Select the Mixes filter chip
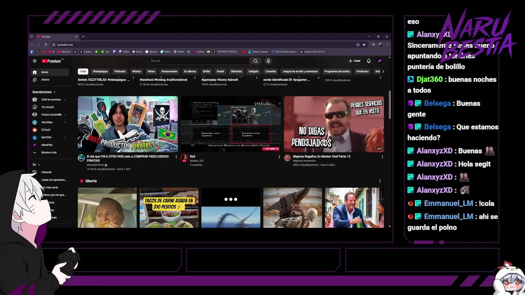The height and width of the screenshot is (295, 525). [x=151, y=71]
